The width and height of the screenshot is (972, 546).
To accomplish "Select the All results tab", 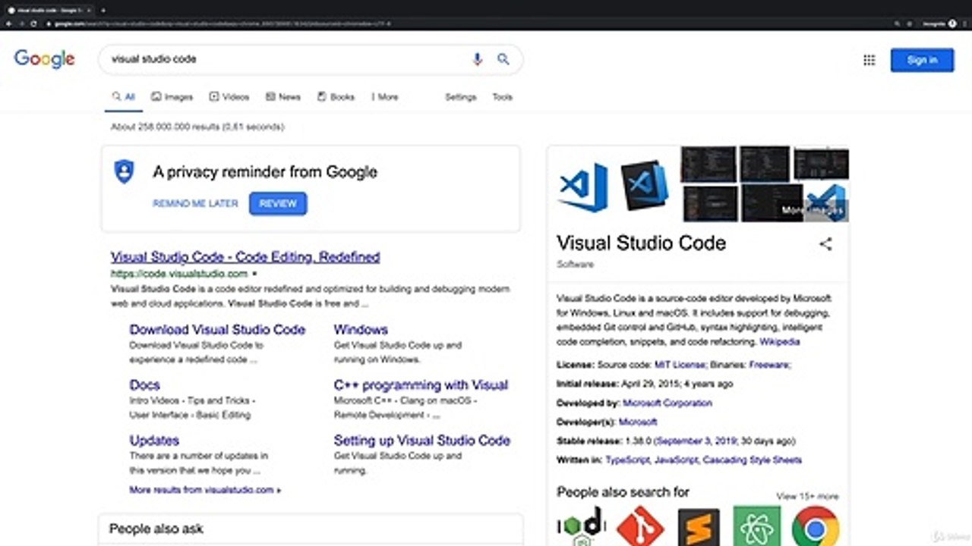I will pyautogui.click(x=124, y=97).
